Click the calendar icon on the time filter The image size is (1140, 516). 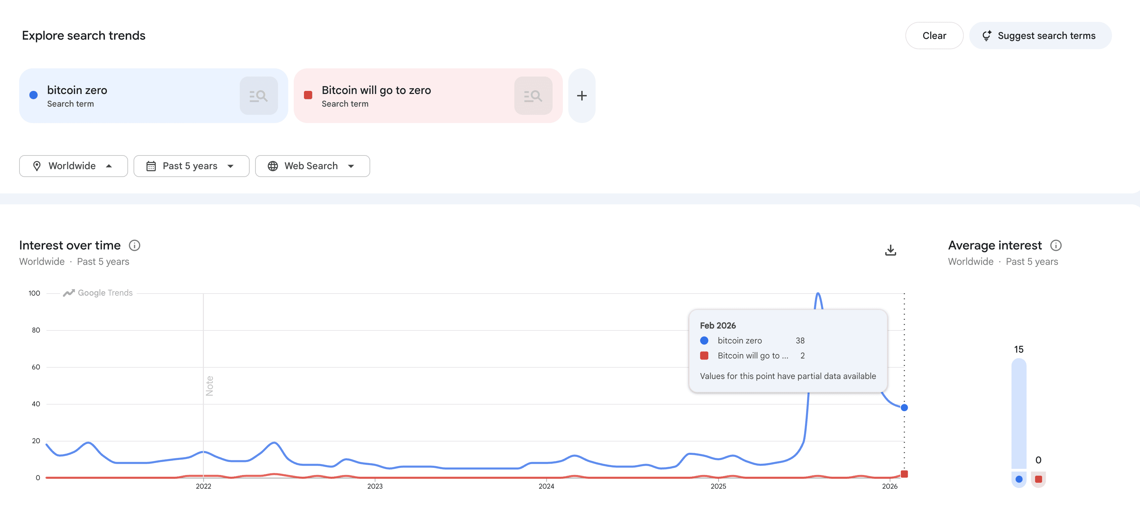pyautogui.click(x=151, y=166)
